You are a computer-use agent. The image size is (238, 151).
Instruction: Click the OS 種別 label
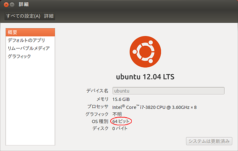[x=100, y=122]
